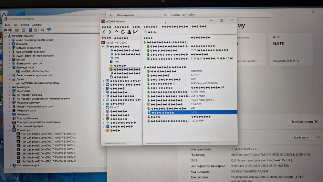Go back in the AIDA64 toolbar
The image size is (323, 182).
(x=104, y=32)
